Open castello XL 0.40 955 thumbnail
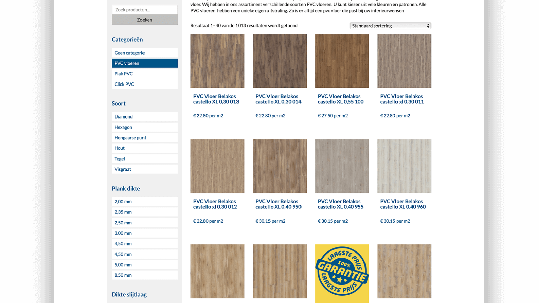Image resolution: width=539 pixels, height=303 pixels. pos(342,166)
